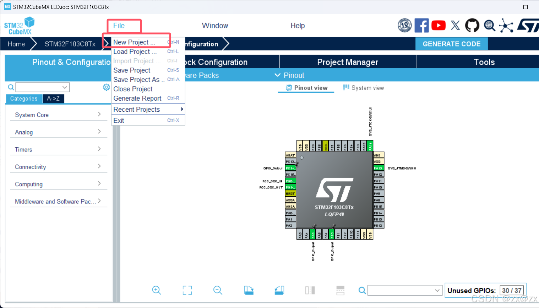The image size is (539, 308).
Task: Open the YouTube link icon
Action: [439, 25]
